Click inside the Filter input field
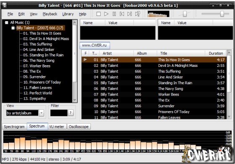This screenshot has width=235, height=164. [x=59, y=113]
